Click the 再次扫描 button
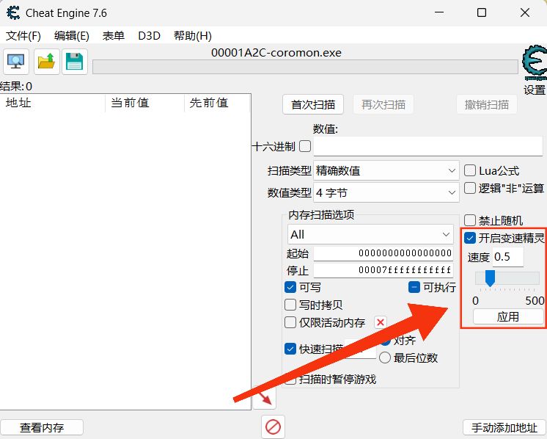This screenshot has width=547, height=439. tap(383, 104)
